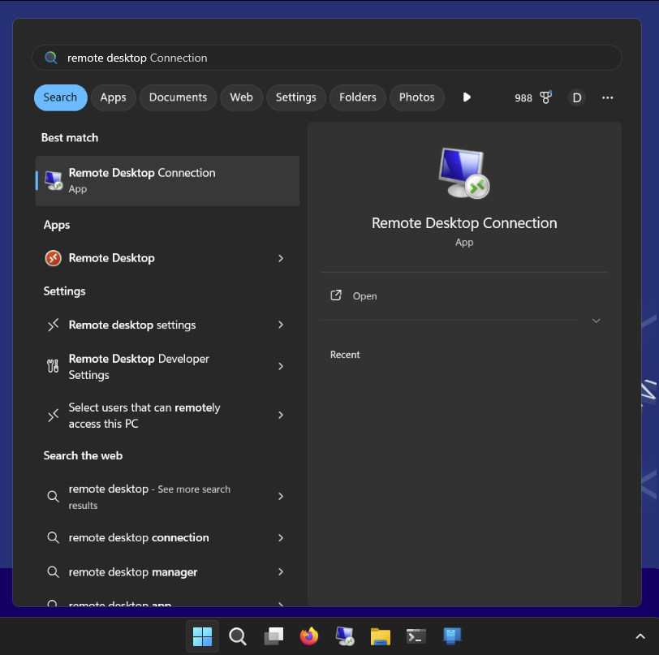Click the 988 rewards points count
659x655 pixels.
coord(523,98)
